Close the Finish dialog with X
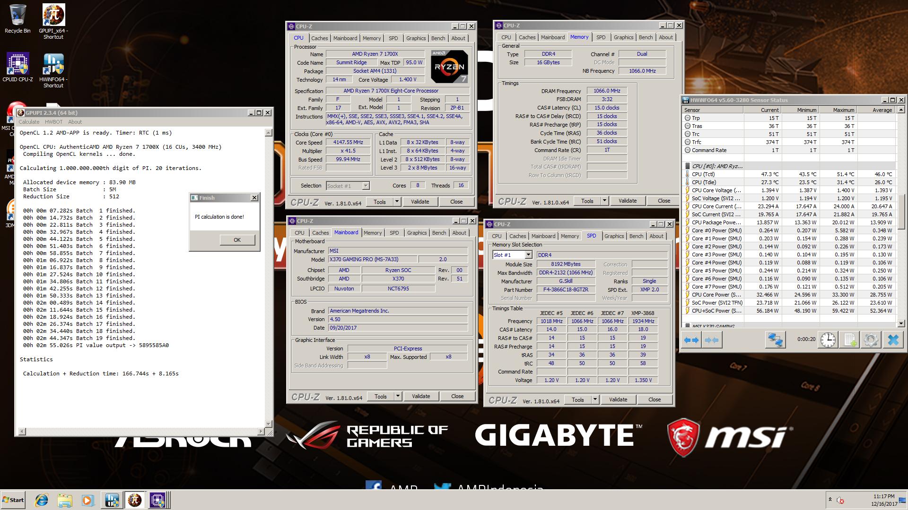The width and height of the screenshot is (908, 510). [x=254, y=198]
